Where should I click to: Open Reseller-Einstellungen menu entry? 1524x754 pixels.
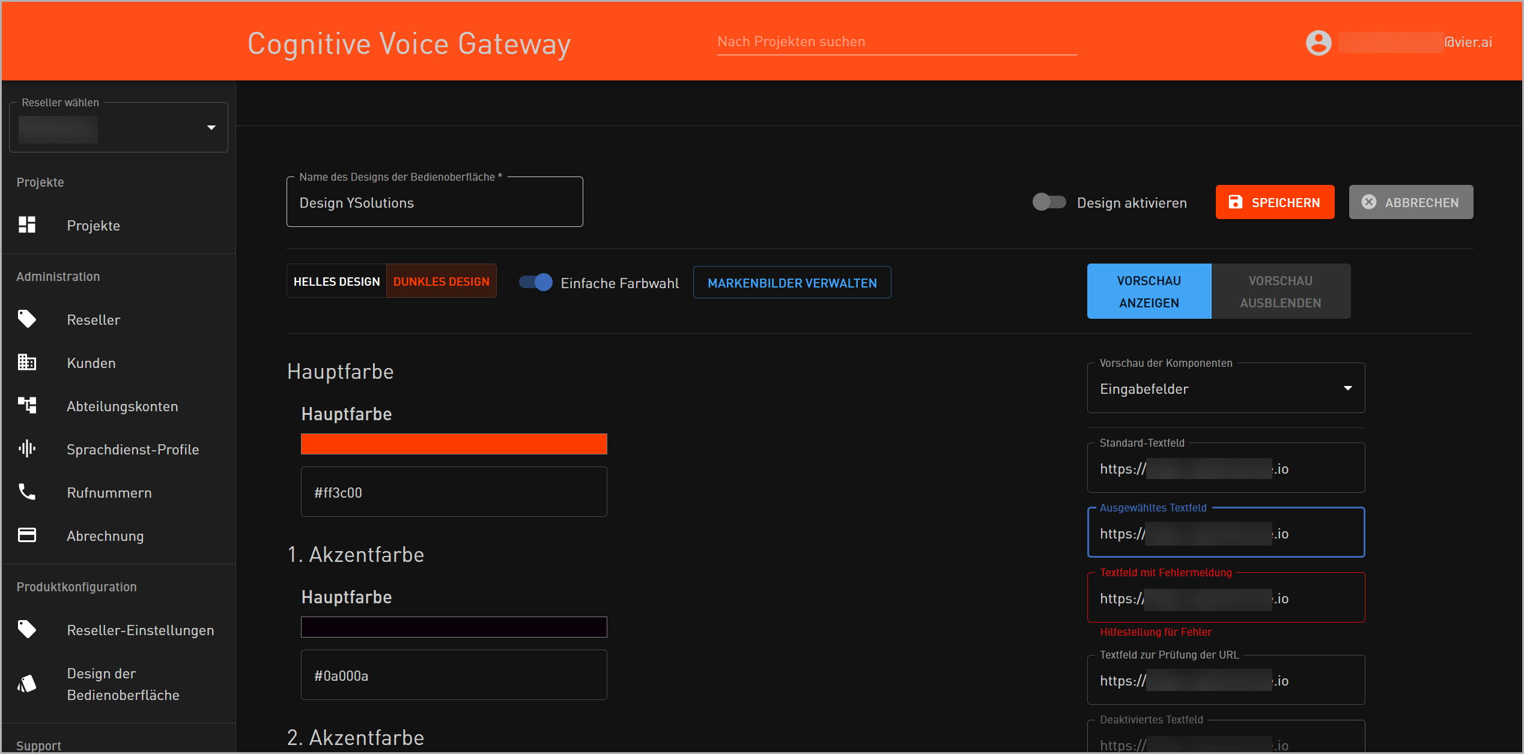point(118,630)
